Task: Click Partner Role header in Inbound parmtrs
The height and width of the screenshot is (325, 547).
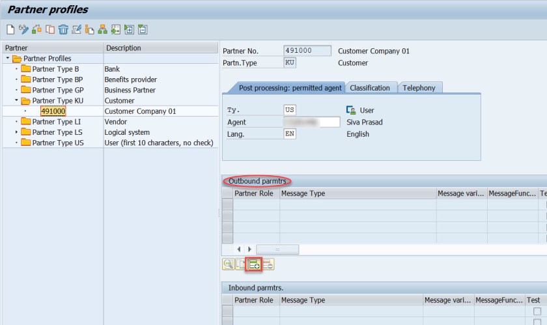Action: pos(256,300)
